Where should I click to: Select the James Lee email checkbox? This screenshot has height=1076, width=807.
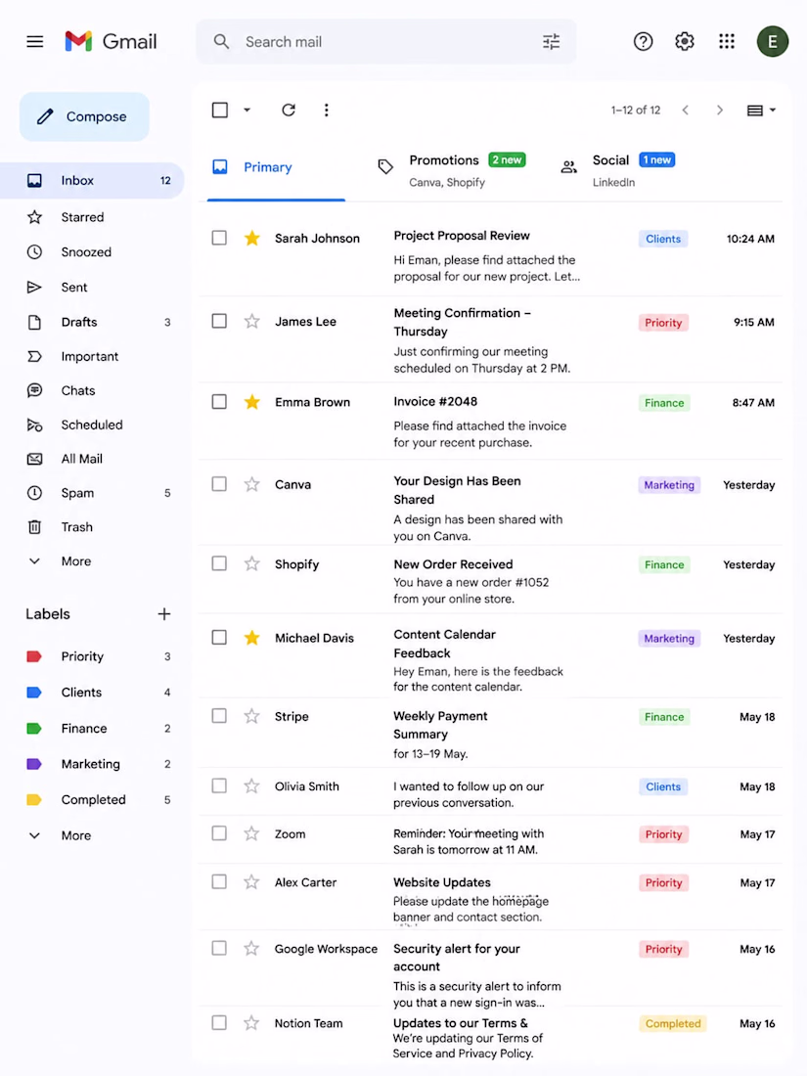pyautogui.click(x=219, y=321)
